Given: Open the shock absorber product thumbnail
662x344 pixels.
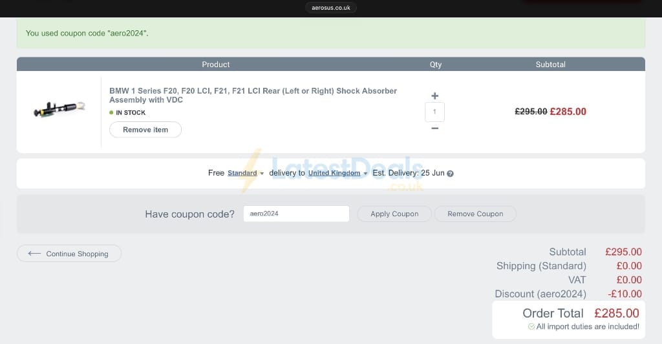Looking at the screenshot, I should point(59,108).
